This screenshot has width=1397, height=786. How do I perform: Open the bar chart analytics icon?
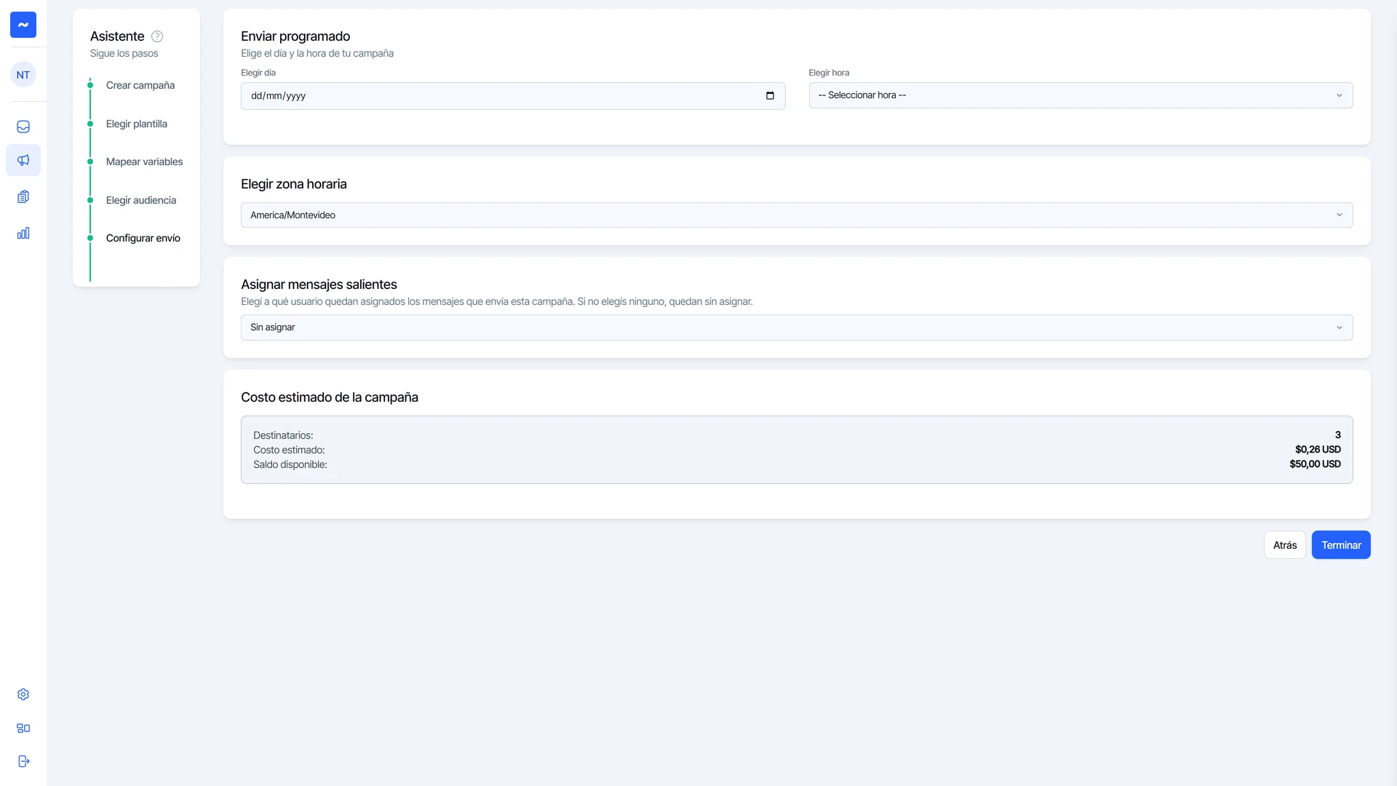pos(23,233)
